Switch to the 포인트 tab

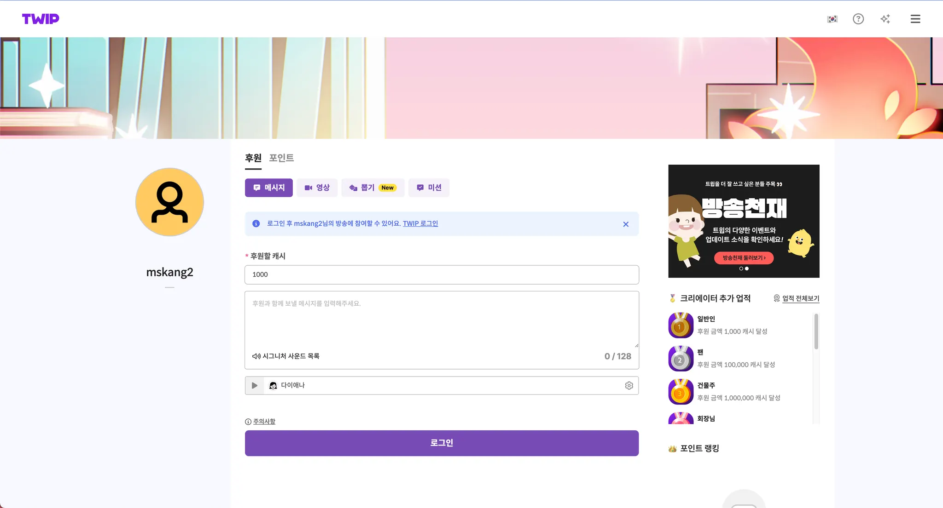coord(281,158)
